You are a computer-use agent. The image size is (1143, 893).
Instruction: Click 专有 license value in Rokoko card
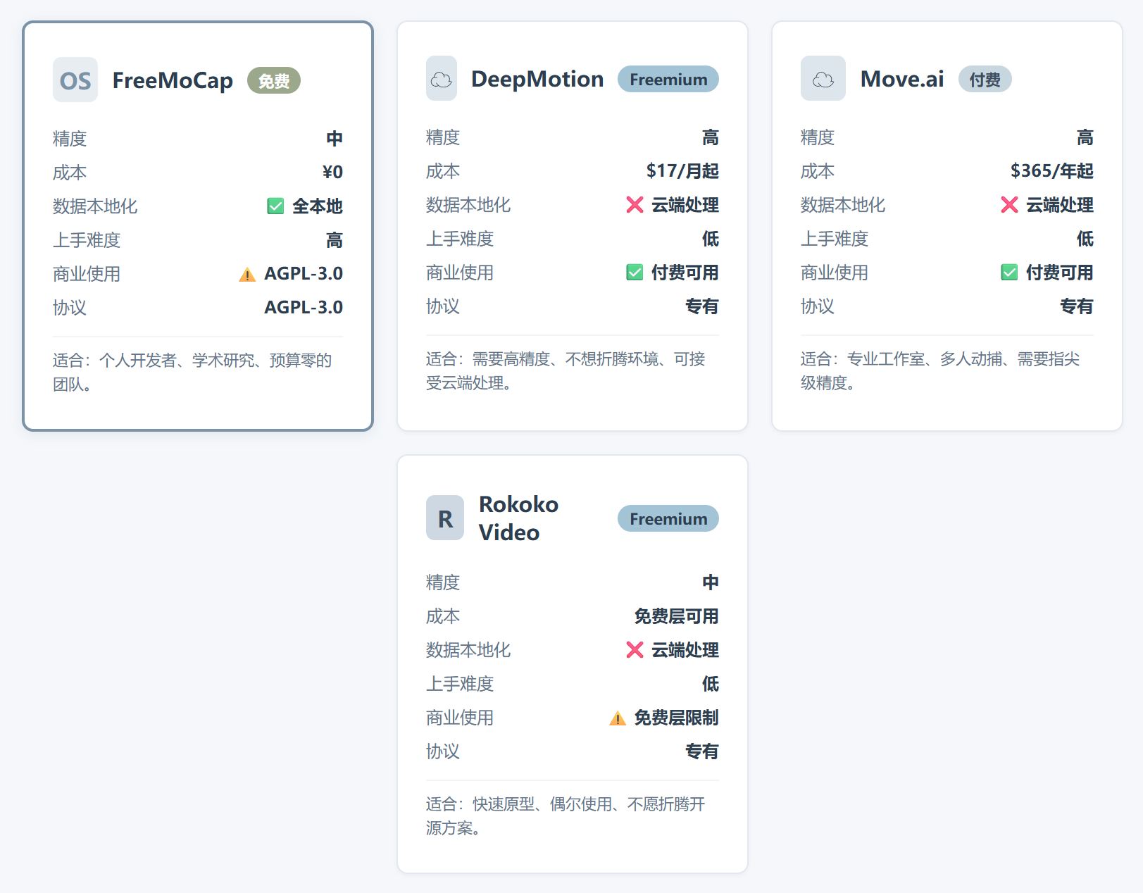(702, 751)
